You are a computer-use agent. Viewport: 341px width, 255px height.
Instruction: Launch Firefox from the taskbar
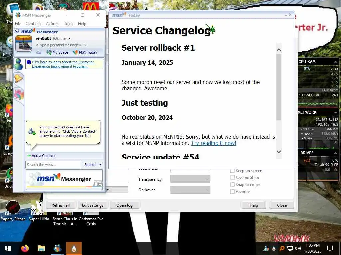pyautogui.click(x=25, y=248)
